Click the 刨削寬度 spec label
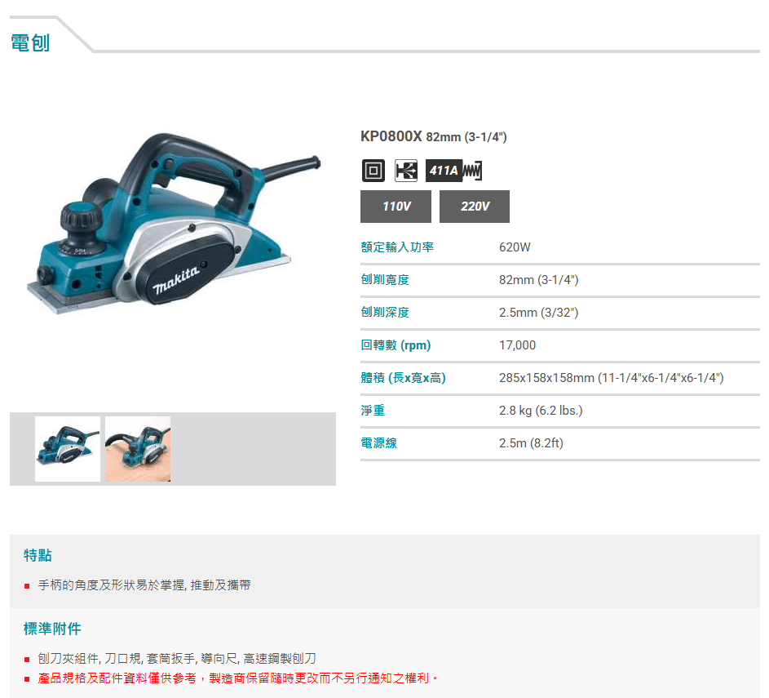This screenshot has height=698, width=769. (x=385, y=280)
